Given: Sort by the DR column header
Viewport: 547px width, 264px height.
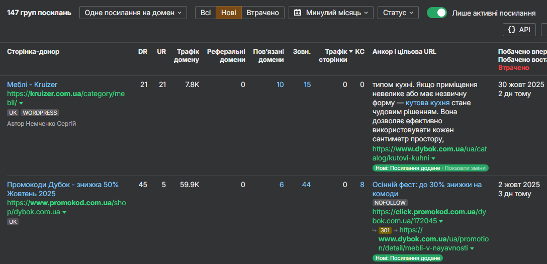Looking at the screenshot, I should click(143, 51).
